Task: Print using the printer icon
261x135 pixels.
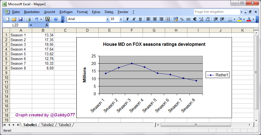Action: [29, 19]
